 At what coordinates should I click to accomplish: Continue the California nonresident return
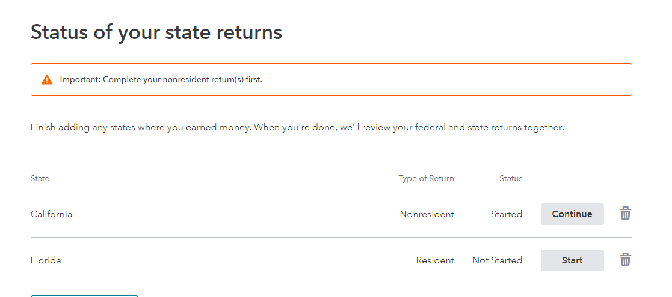pos(572,214)
